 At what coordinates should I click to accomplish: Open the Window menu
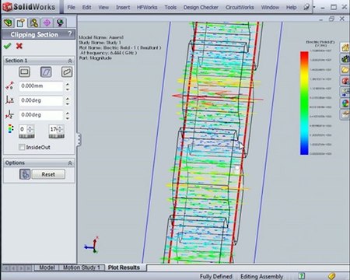point(270,8)
